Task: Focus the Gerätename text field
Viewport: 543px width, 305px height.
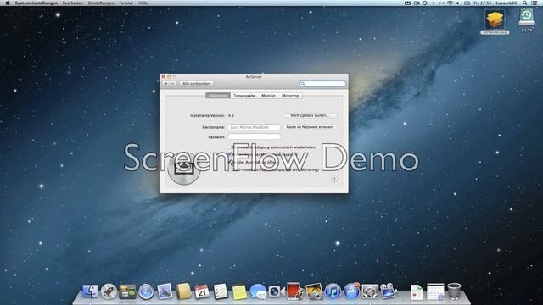Action: 254,127
